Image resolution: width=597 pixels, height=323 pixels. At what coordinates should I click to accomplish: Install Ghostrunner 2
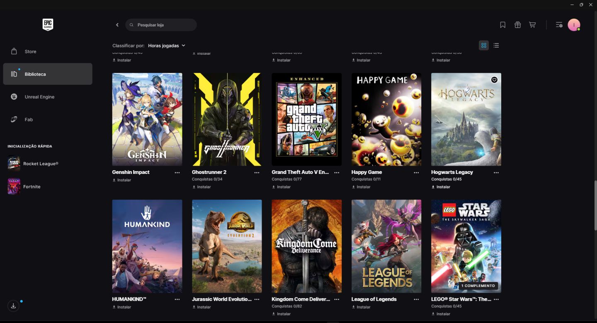click(x=201, y=187)
